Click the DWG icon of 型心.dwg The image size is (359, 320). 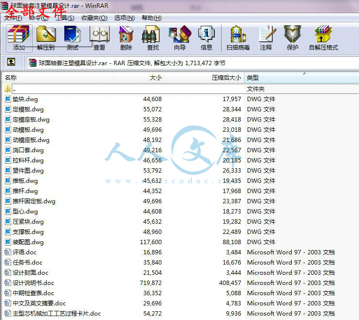click(x=8, y=211)
